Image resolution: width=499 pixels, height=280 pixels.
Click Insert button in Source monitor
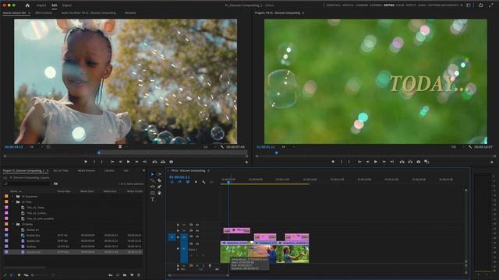coord(154,162)
